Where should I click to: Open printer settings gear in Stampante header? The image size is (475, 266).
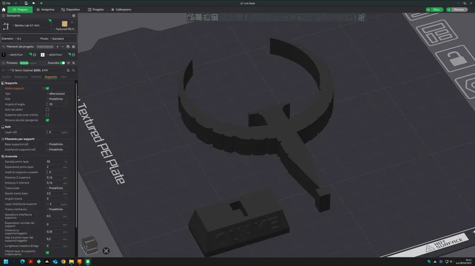(x=74, y=16)
